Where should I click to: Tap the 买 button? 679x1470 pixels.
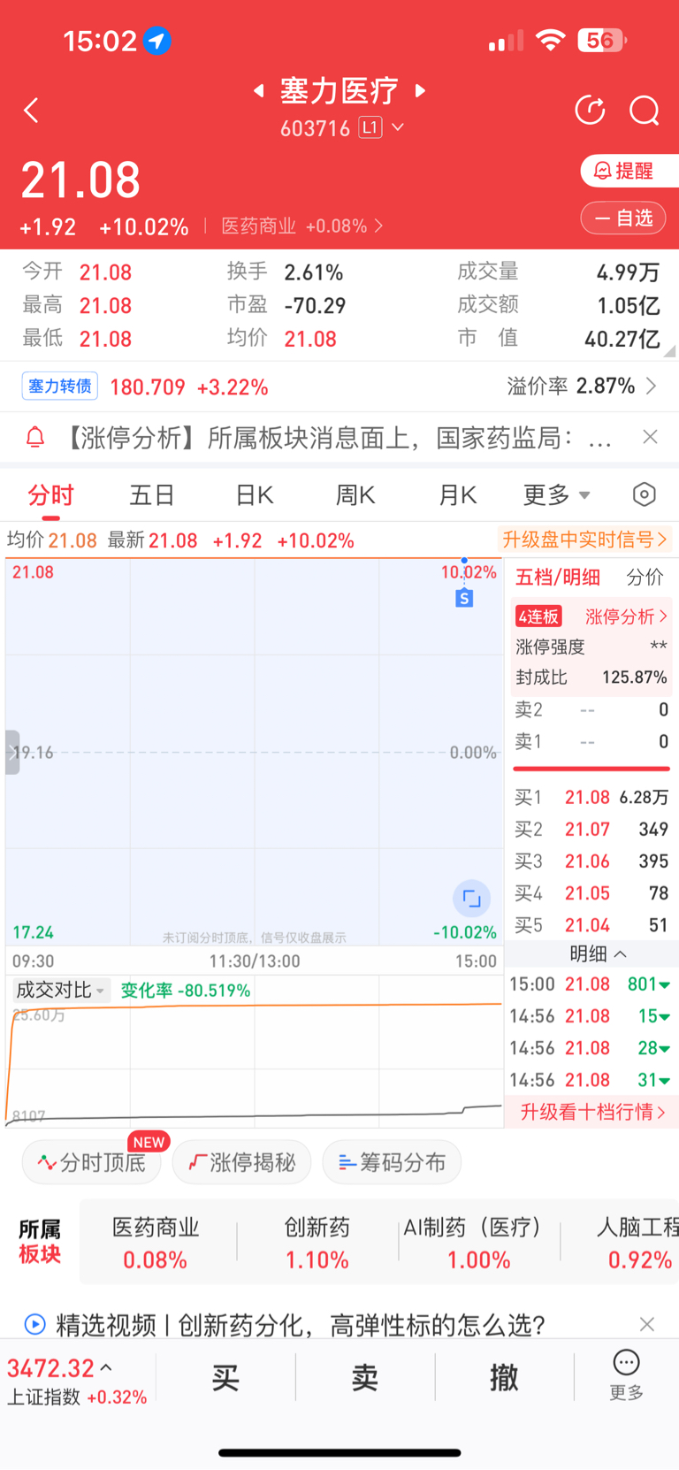pos(225,1377)
